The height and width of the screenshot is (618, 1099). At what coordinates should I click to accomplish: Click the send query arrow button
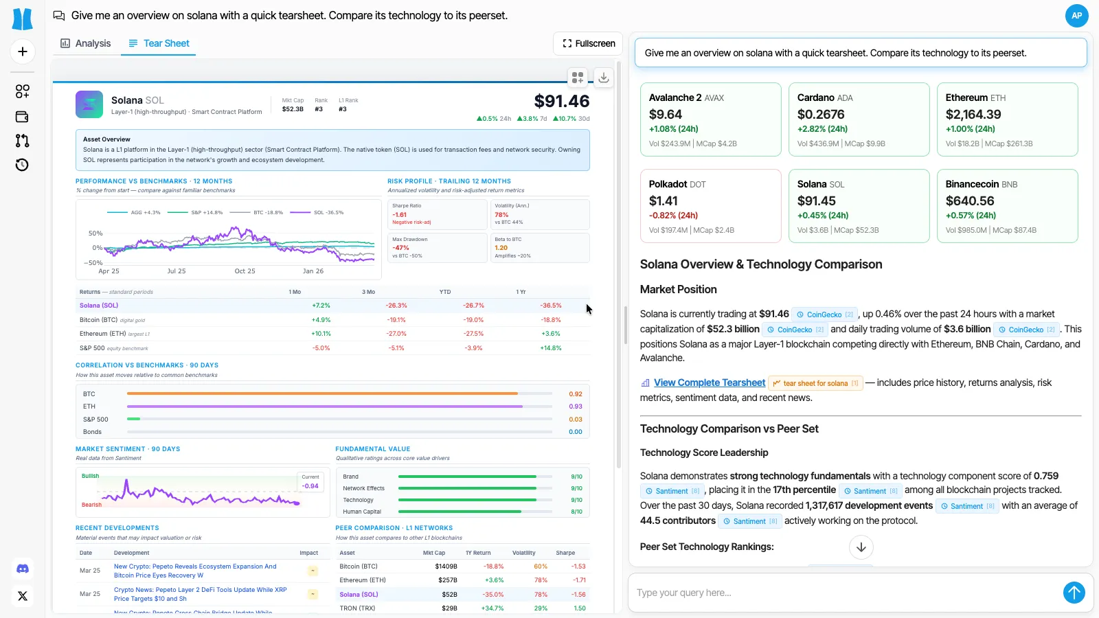click(1074, 592)
